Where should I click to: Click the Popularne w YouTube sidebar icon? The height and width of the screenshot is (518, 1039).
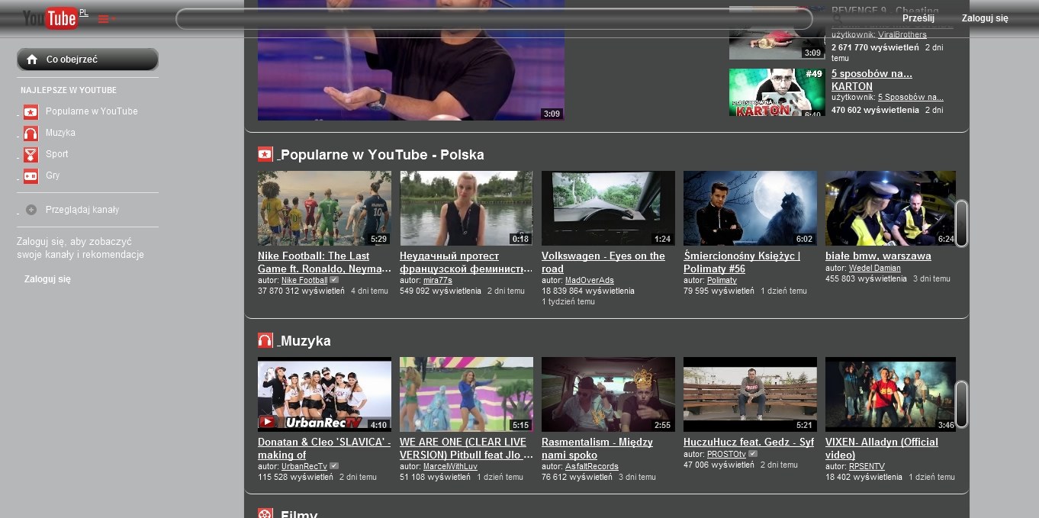pos(31,112)
